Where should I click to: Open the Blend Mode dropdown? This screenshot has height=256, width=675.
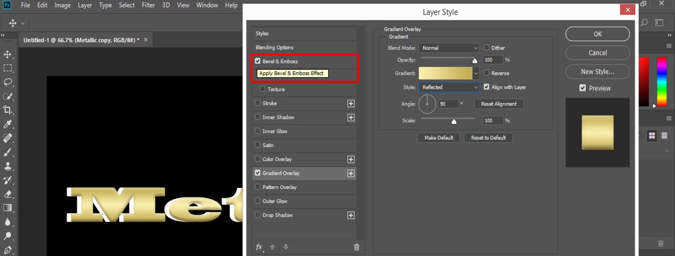click(449, 48)
